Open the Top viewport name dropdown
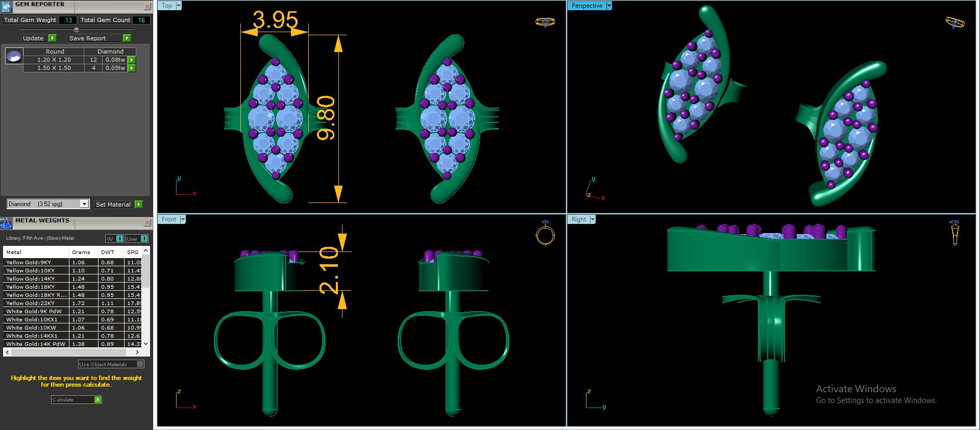980x430 pixels. (179, 6)
